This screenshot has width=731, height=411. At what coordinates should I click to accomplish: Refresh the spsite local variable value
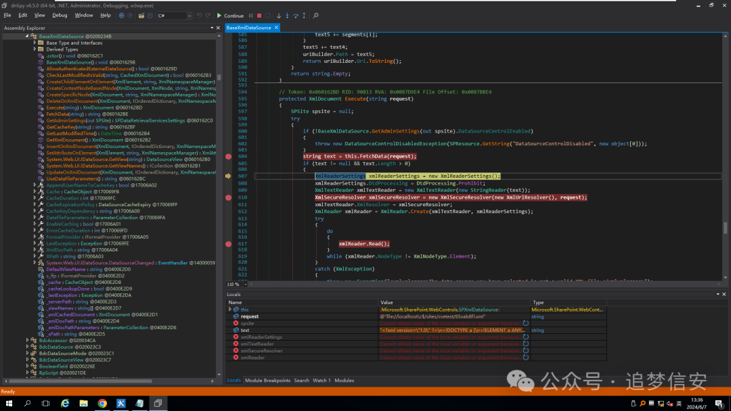[x=526, y=323]
